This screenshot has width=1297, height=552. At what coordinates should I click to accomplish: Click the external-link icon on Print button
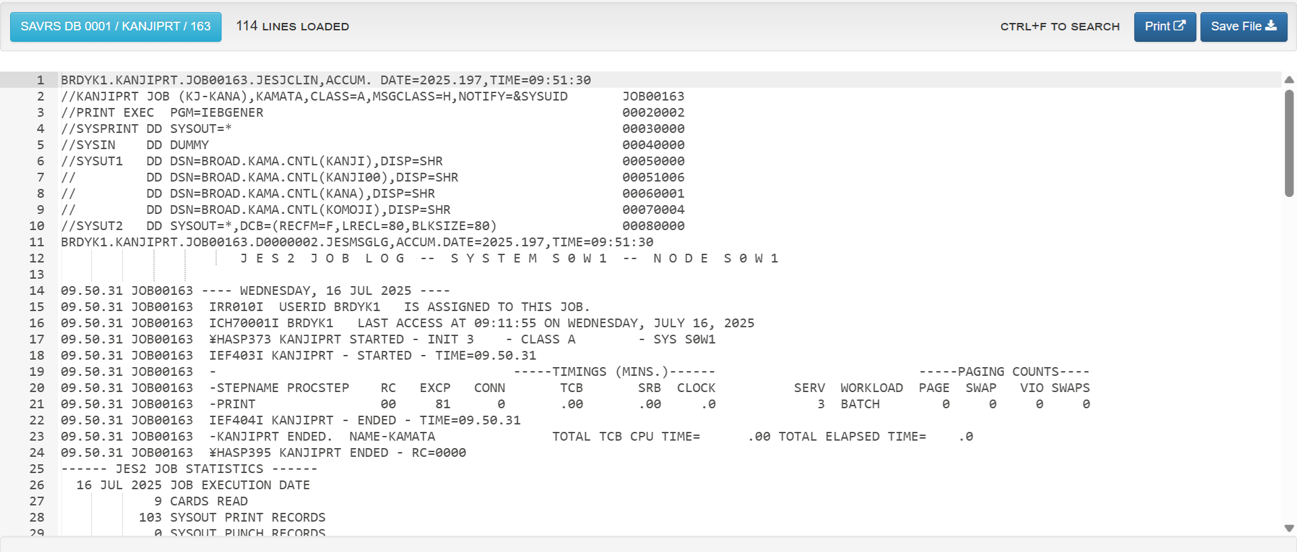[1179, 26]
